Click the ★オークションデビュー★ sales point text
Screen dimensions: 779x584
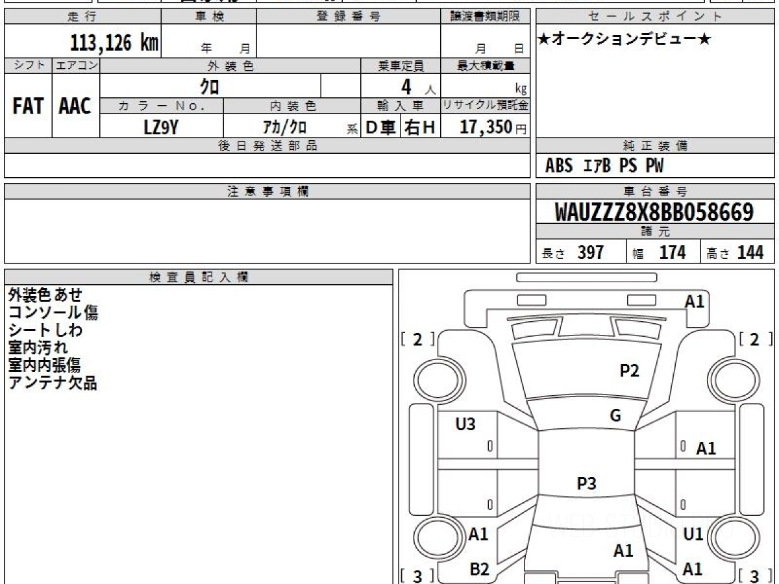pos(624,40)
